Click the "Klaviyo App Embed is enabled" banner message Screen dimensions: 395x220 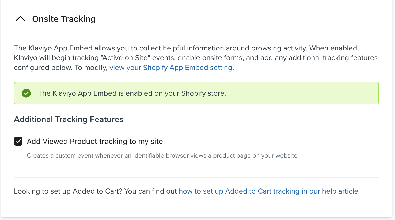132,93
